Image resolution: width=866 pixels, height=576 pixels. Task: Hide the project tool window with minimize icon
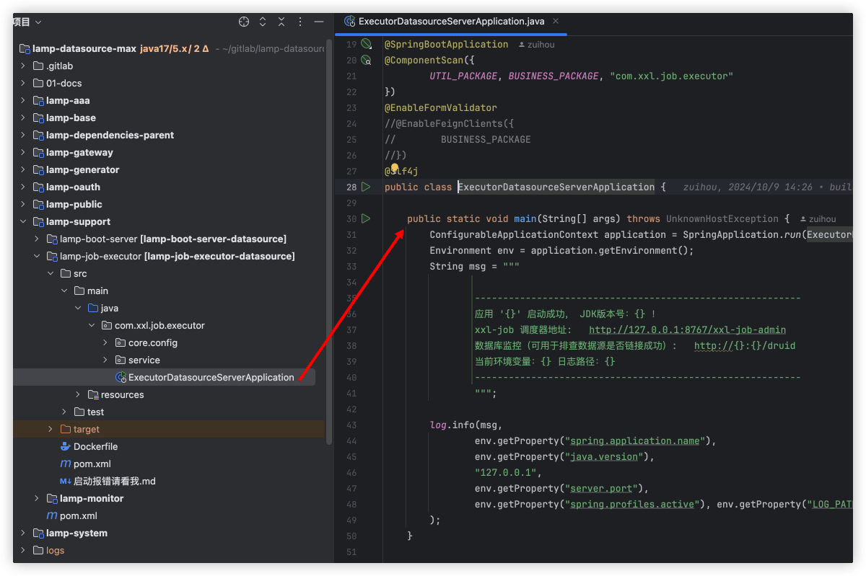click(x=318, y=22)
